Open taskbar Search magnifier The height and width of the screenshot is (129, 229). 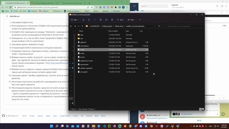(57, 126)
